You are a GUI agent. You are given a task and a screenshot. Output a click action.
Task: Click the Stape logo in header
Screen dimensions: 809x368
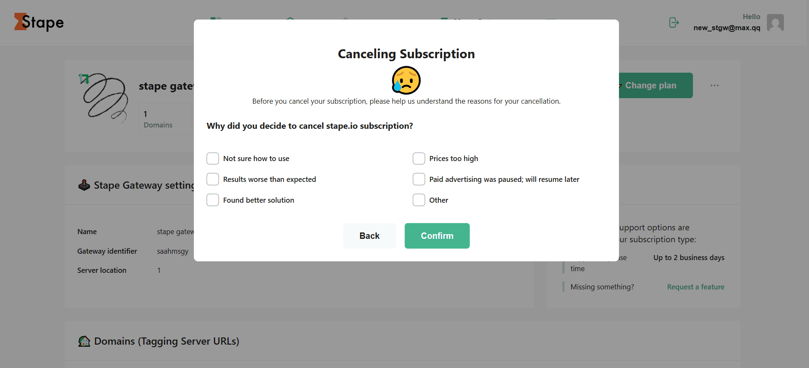[x=39, y=22]
